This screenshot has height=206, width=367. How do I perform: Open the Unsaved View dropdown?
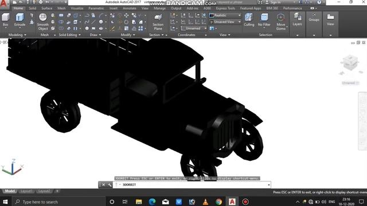click(225, 22)
